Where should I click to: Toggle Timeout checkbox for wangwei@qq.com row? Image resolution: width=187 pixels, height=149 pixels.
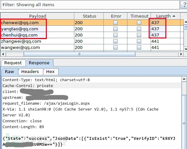pyautogui.click(x=139, y=48)
